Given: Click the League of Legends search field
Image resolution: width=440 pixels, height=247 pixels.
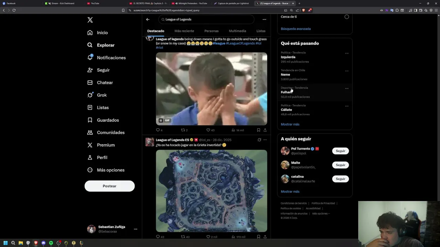Looking at the screenshot, I should click(x=206, y=20).
